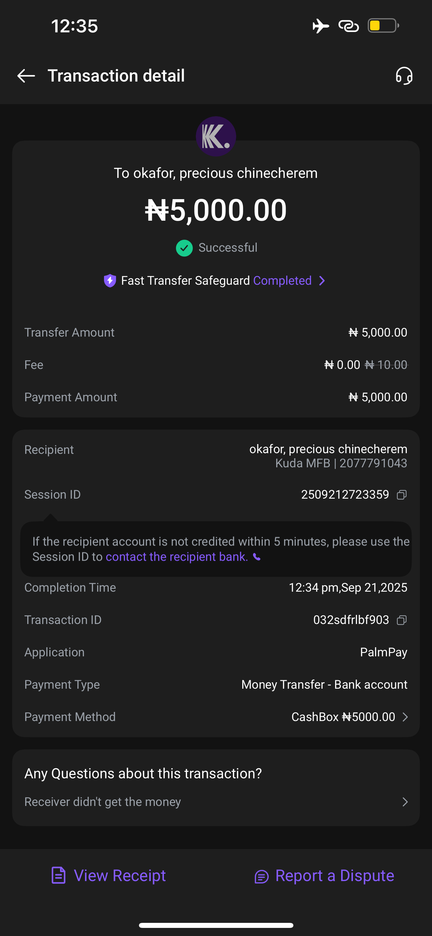Tap the Completed status link
Viewport: 432px width, 936px height.
282,281
